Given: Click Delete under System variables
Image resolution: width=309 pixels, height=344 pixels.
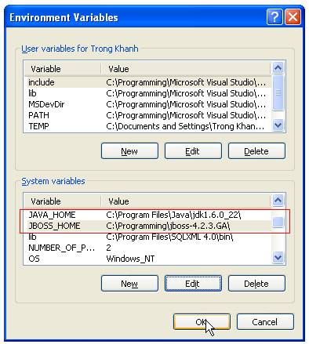Looking at the screenshot, I should (256, 284).
